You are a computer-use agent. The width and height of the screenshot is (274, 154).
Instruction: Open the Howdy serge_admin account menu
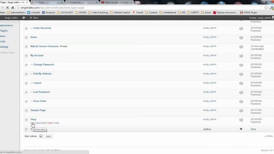(x=260, y=18)
